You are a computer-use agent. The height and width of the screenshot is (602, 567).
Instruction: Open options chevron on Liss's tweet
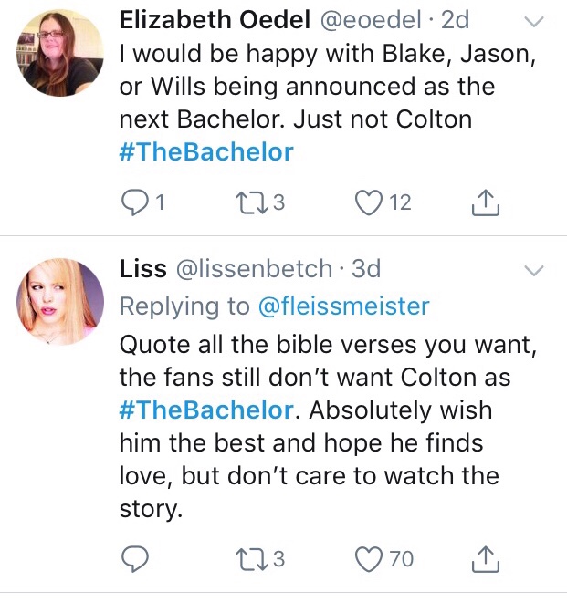click(534, 270)
